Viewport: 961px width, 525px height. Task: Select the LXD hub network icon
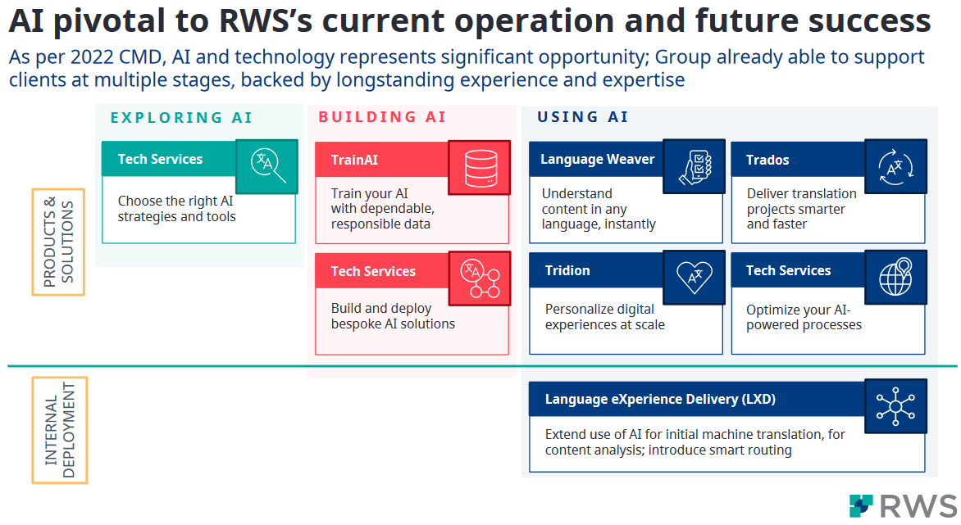895,406
